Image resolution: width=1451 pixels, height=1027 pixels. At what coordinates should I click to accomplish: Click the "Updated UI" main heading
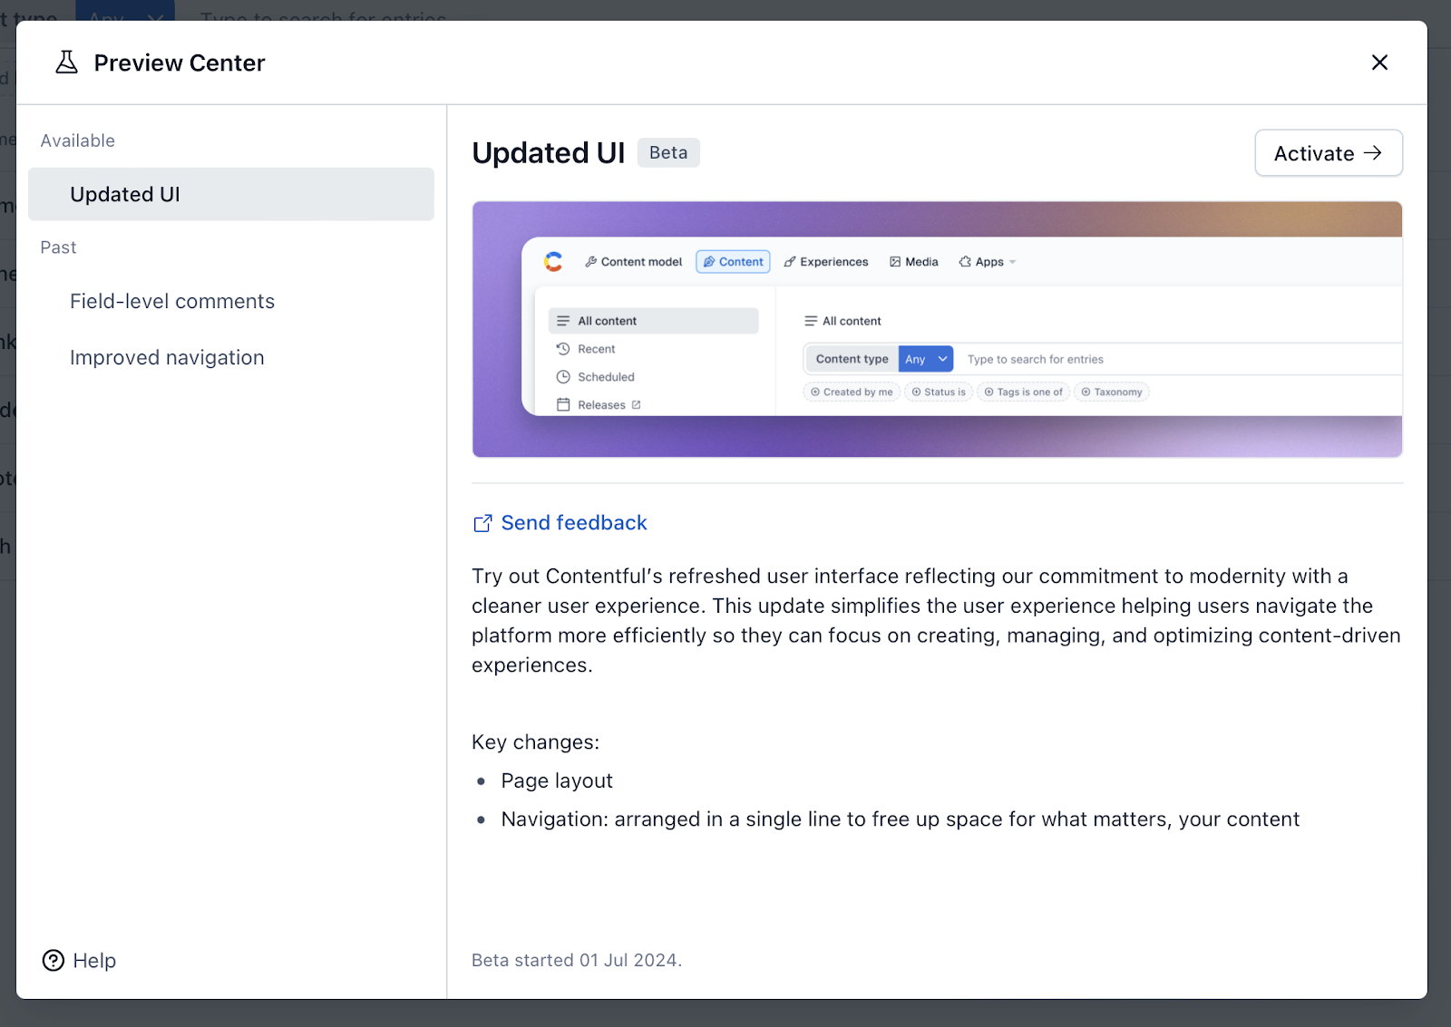coord(549,153)
